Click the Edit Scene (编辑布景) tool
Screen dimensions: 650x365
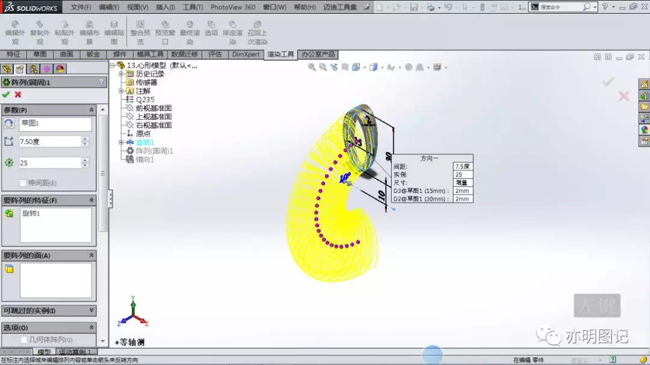pyautogui.click(x=89, y=32)
